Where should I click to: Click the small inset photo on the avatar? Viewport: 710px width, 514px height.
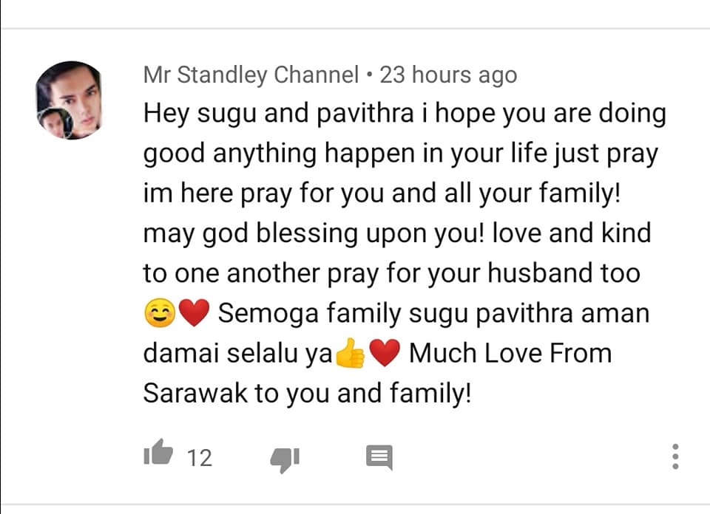[x=55, y=123]
